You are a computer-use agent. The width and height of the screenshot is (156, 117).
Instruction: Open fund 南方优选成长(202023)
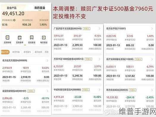point(117,90)
